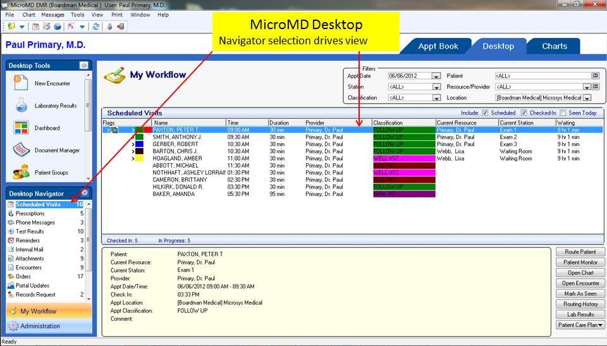Click the Open Chart button
Screen dimensions: 607x346
(580, 273)
